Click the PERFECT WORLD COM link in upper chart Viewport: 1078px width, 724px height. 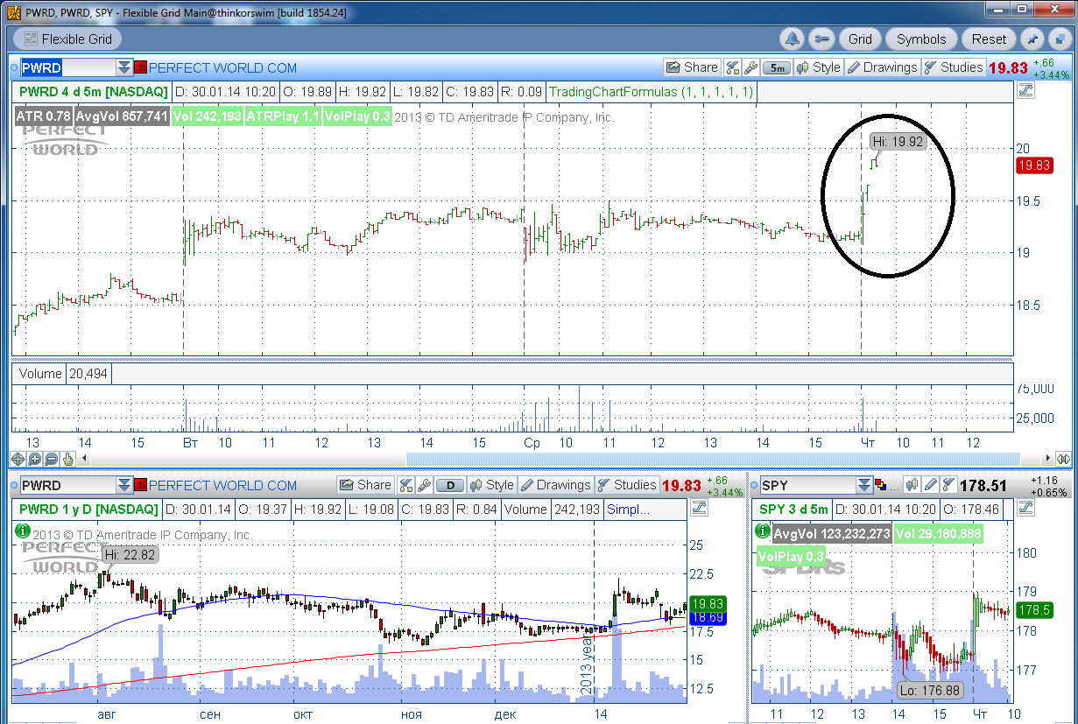[222, 67]
